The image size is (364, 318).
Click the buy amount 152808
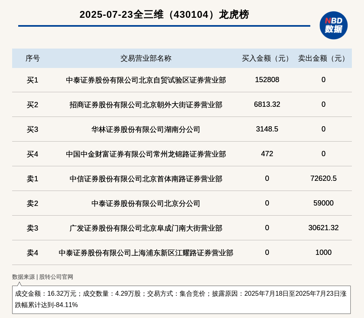(x=267, y=80)
